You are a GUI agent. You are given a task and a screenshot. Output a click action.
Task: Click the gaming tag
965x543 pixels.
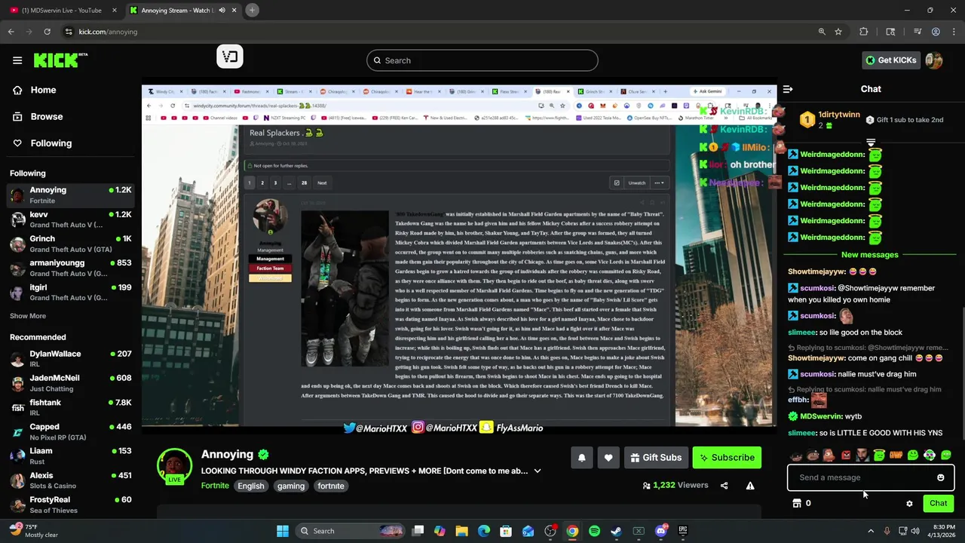290,486
